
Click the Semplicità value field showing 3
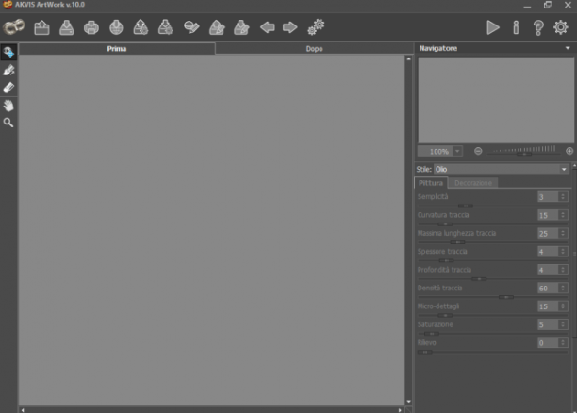pos(549,196)
